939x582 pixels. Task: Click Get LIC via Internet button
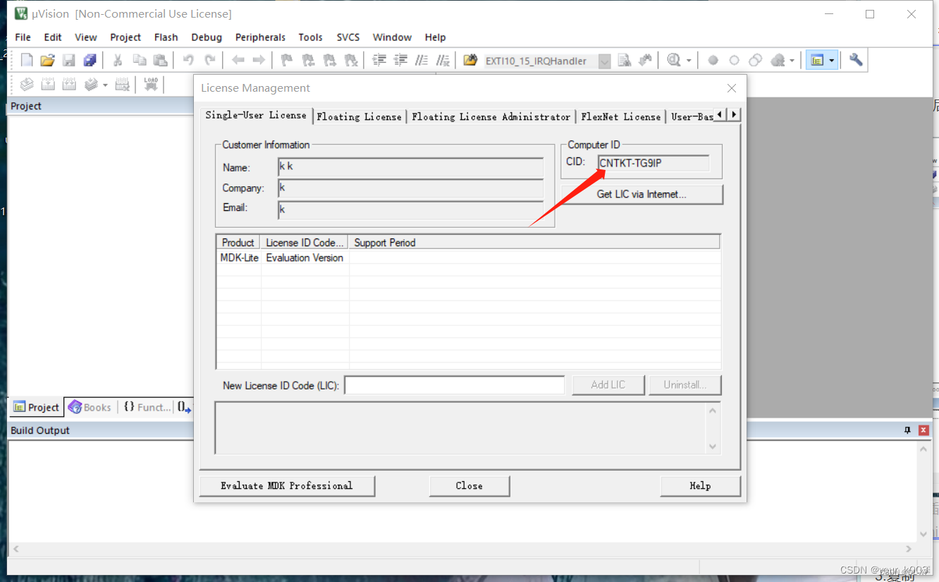[x=642, y=194]
